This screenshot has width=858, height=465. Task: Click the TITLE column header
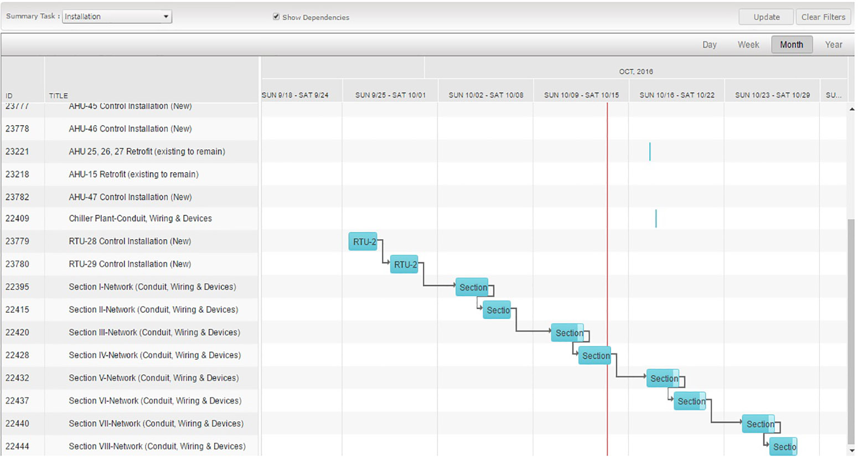point(58,95)
